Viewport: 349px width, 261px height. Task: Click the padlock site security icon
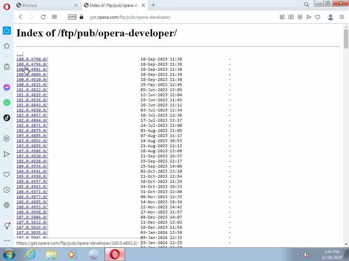pyautogui.click(x=81, y=17)
